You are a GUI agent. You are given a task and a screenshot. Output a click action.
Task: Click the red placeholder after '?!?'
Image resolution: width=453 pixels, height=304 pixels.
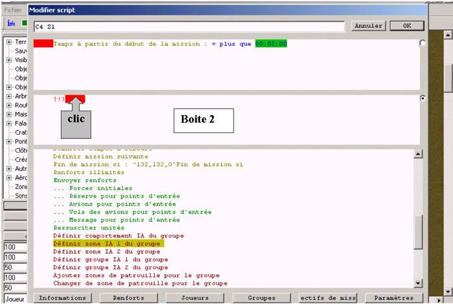[x=74, y=99]
